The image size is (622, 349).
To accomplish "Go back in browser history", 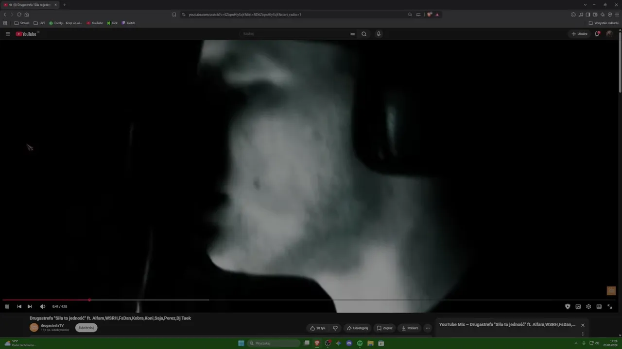I will tap(5, 15).
